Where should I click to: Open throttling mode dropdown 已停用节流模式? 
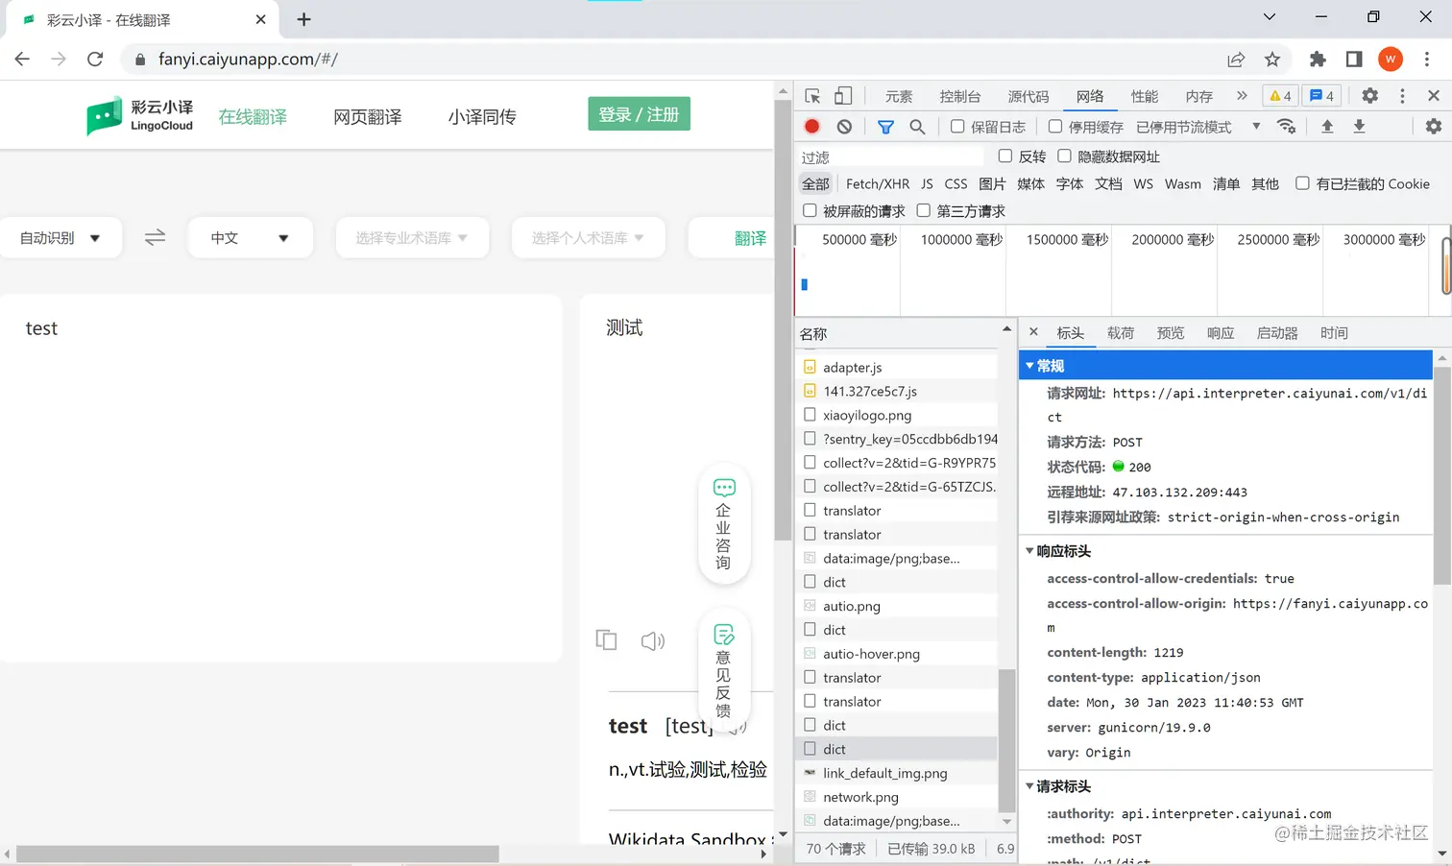click(x=1198, y=127)
